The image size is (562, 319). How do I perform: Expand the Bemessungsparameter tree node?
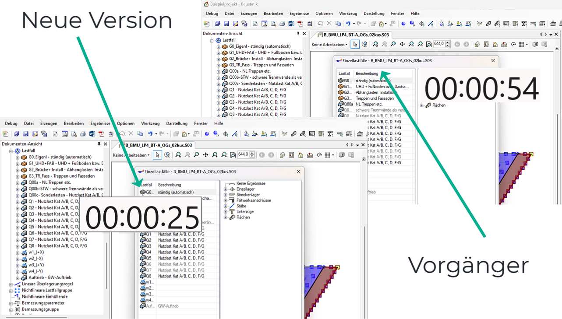pyautogui.click(x=11, y=303)
